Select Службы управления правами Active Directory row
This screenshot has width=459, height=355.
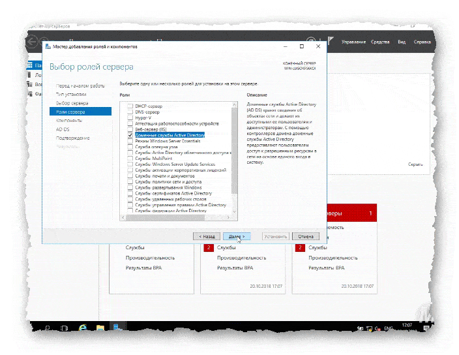181,205
